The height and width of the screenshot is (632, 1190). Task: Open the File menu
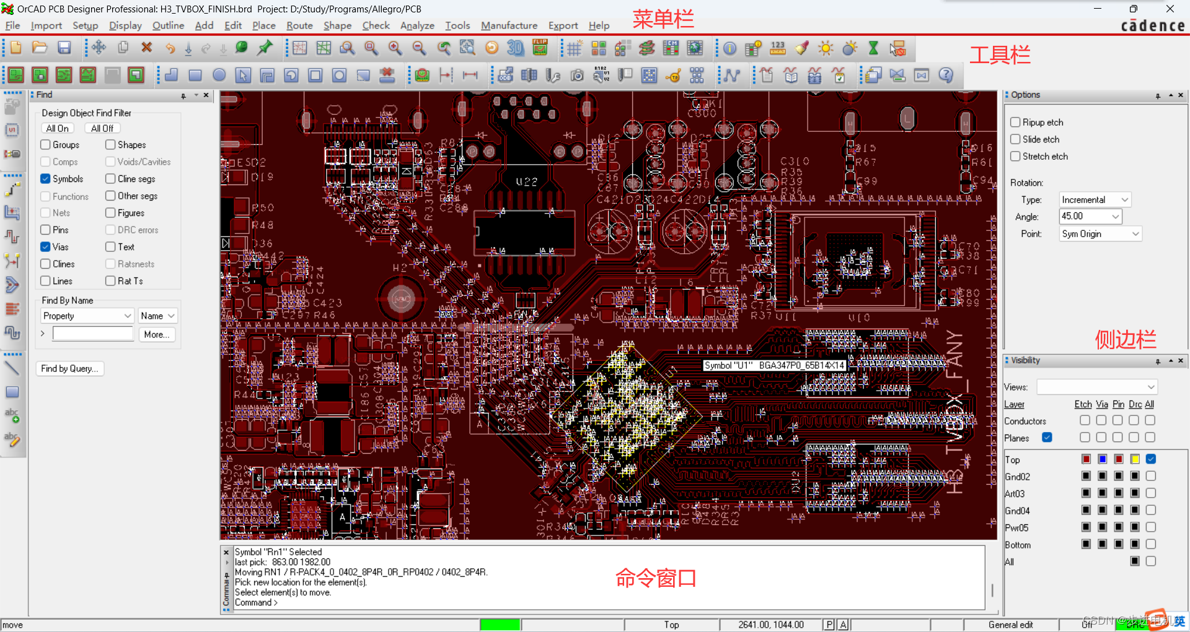(x=12, y=25)
